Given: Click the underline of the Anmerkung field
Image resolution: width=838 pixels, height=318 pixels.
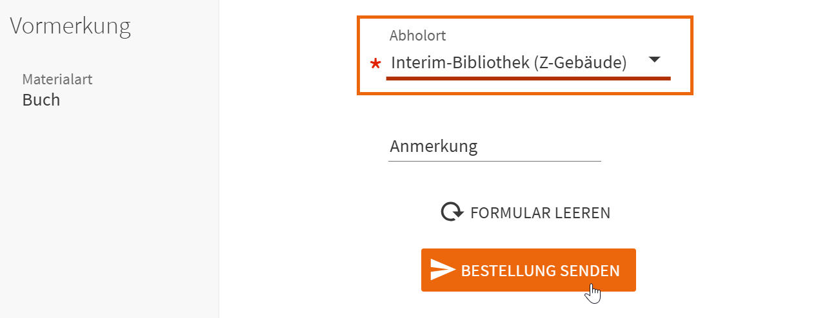Looking at the screenshot, I should [x=494, y=161].
